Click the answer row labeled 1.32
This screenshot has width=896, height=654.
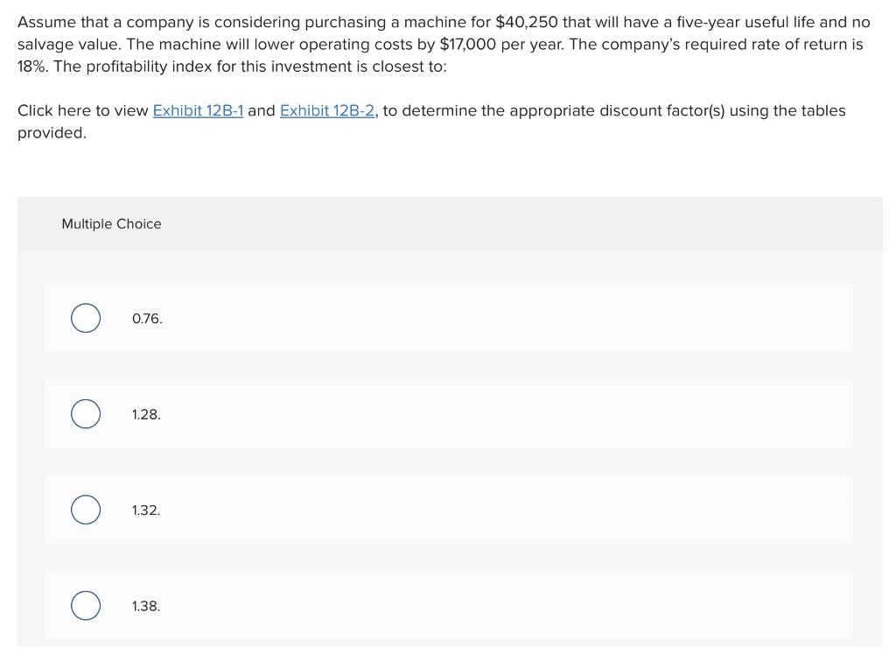point(448,509)
